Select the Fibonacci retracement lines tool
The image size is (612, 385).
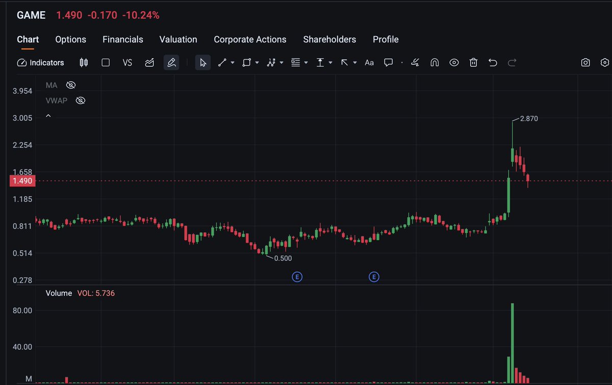(x=296, y=63)
